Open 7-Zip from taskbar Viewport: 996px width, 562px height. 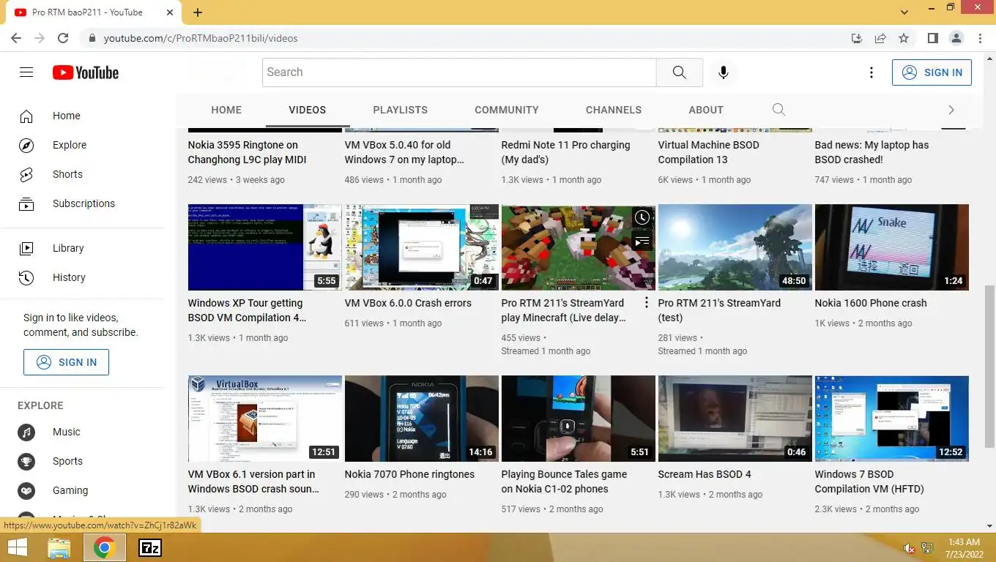pos(150,547)
